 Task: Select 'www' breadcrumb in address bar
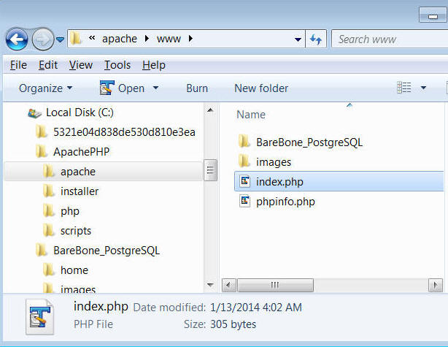pos(169,39)
